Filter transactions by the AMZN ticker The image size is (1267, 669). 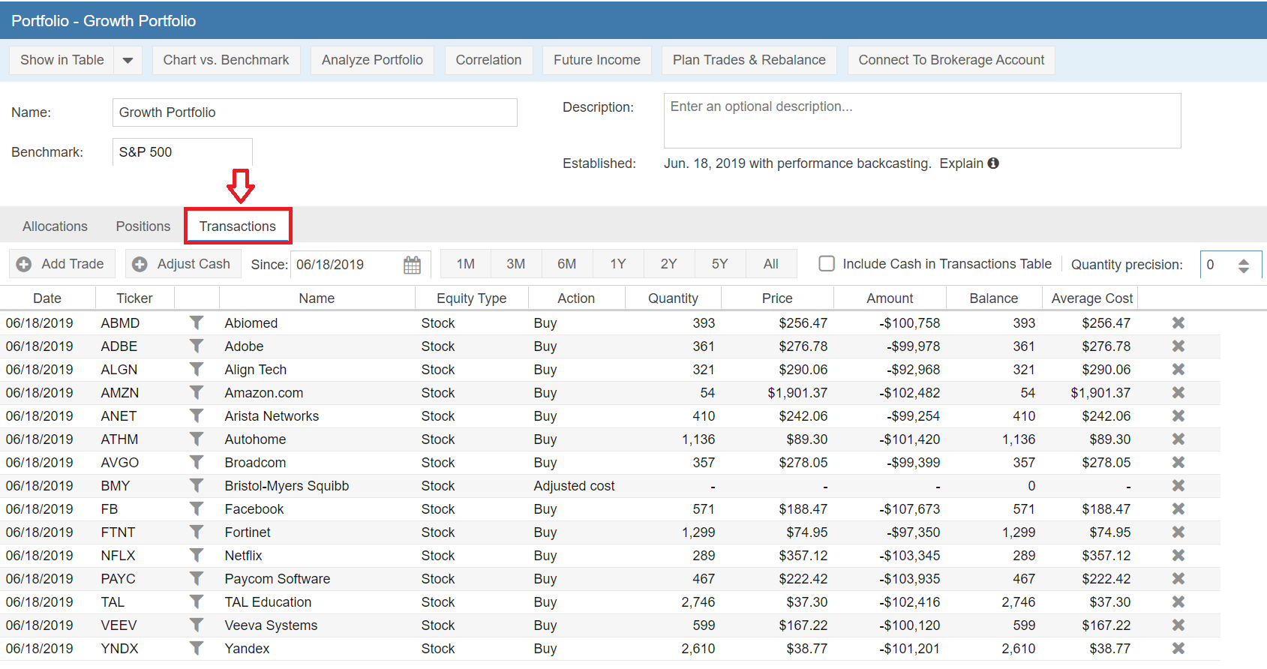coord(197,392)
